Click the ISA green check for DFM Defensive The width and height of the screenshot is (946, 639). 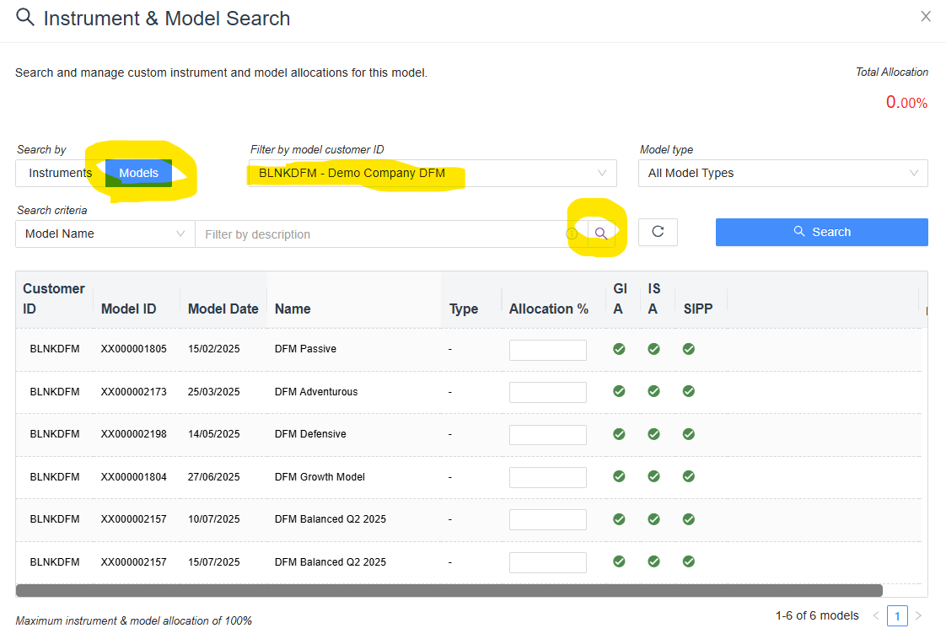(x=654, y=433)
